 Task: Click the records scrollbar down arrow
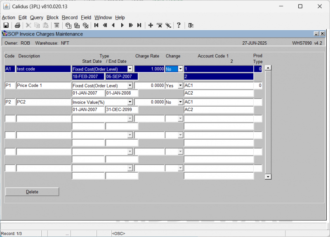point(268,177)
